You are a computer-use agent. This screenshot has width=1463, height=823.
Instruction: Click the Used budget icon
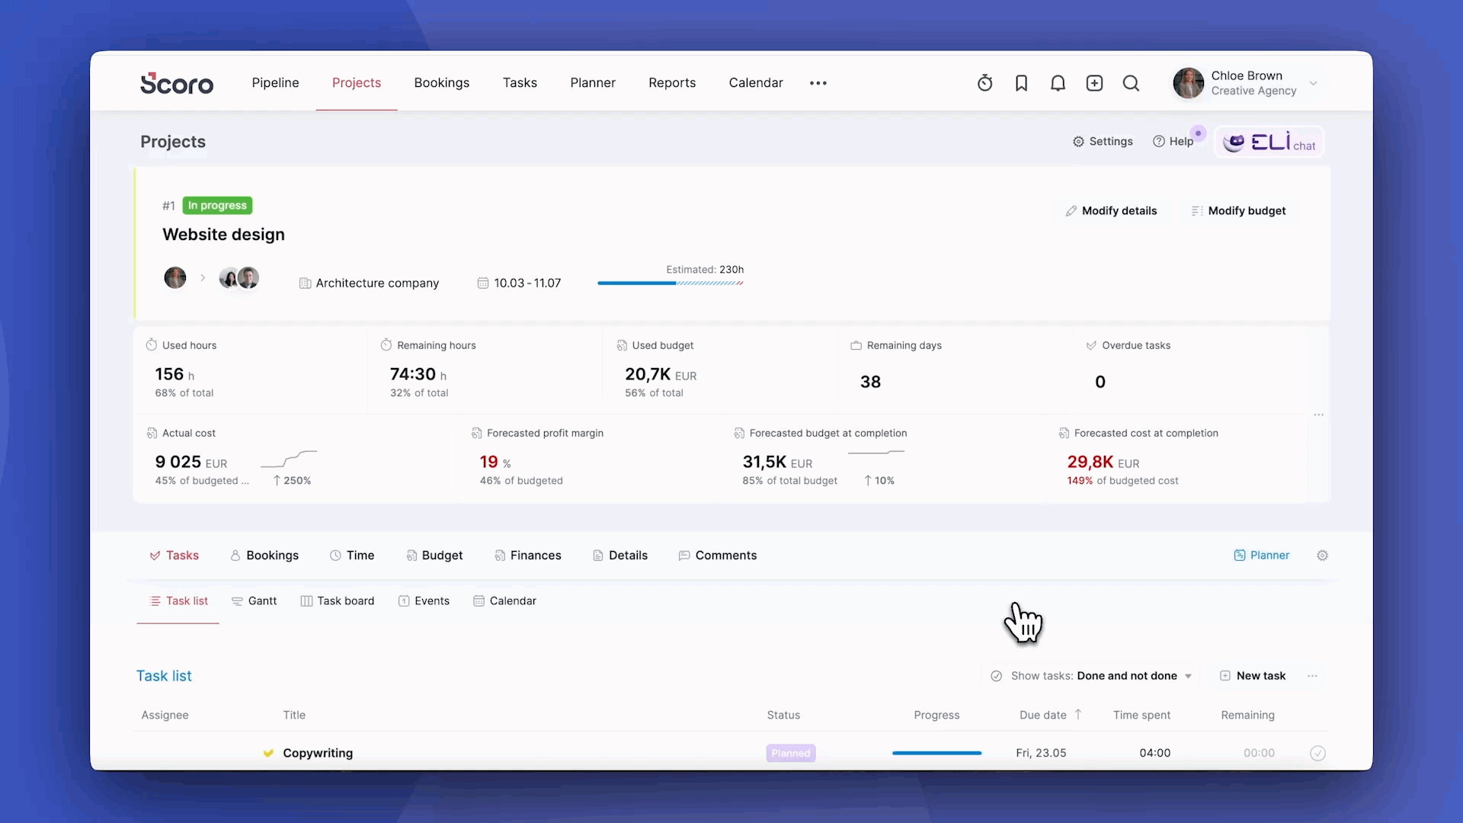622,345
